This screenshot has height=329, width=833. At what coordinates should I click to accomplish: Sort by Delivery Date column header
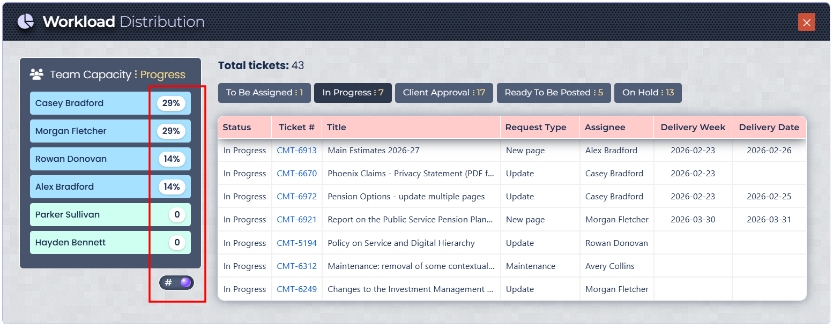tap(769, 128)
